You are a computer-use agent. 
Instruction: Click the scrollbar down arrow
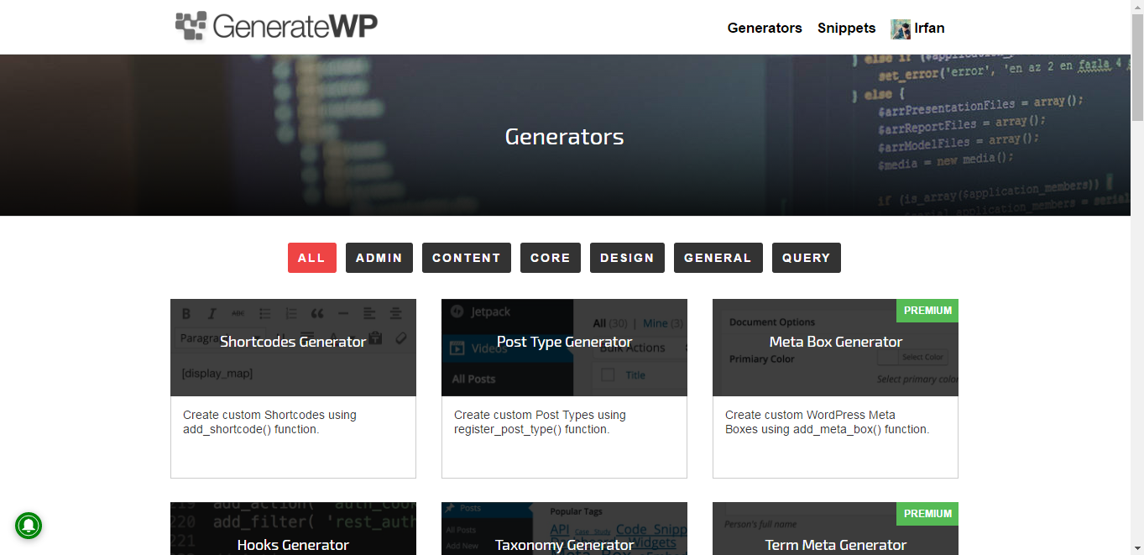tap(1137, 547)
